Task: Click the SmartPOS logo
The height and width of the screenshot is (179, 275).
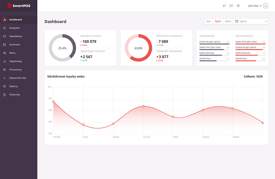Action: [x=19, y=6]
